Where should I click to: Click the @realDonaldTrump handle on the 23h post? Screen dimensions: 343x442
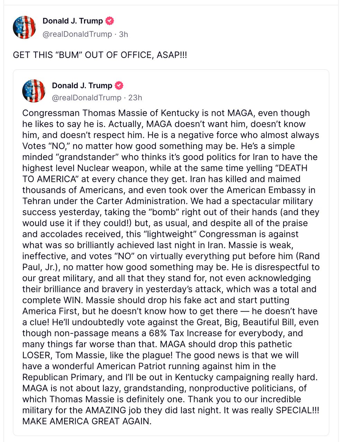click(87, 98)
